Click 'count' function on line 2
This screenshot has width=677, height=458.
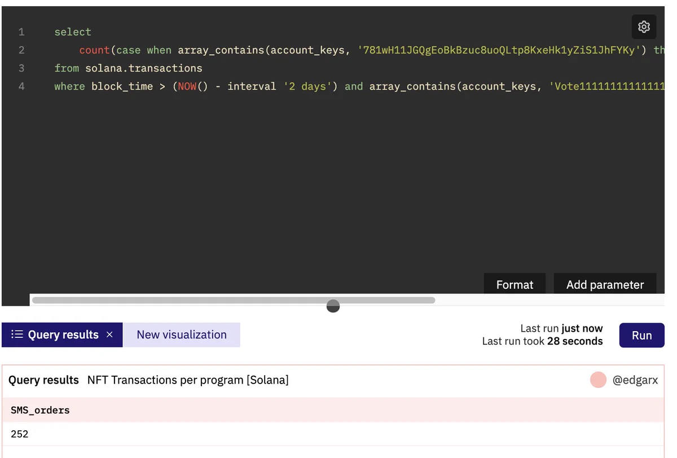click(94, 50)
